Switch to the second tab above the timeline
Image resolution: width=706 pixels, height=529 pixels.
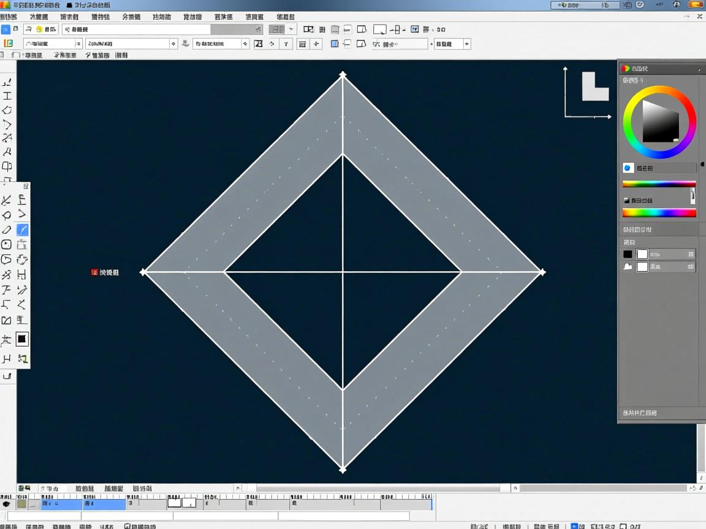(49, 489)
